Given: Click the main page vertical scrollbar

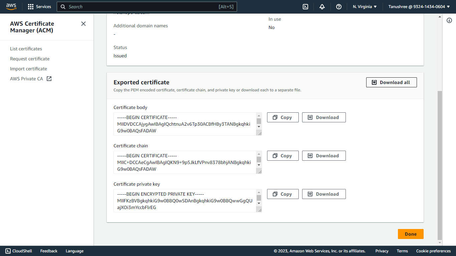Looking at the screenshot, I should coord(440,165).
